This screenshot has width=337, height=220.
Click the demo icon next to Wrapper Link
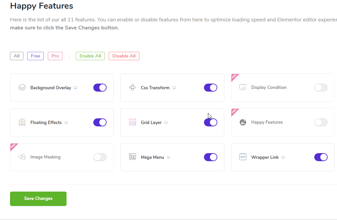tap(283, 157)
